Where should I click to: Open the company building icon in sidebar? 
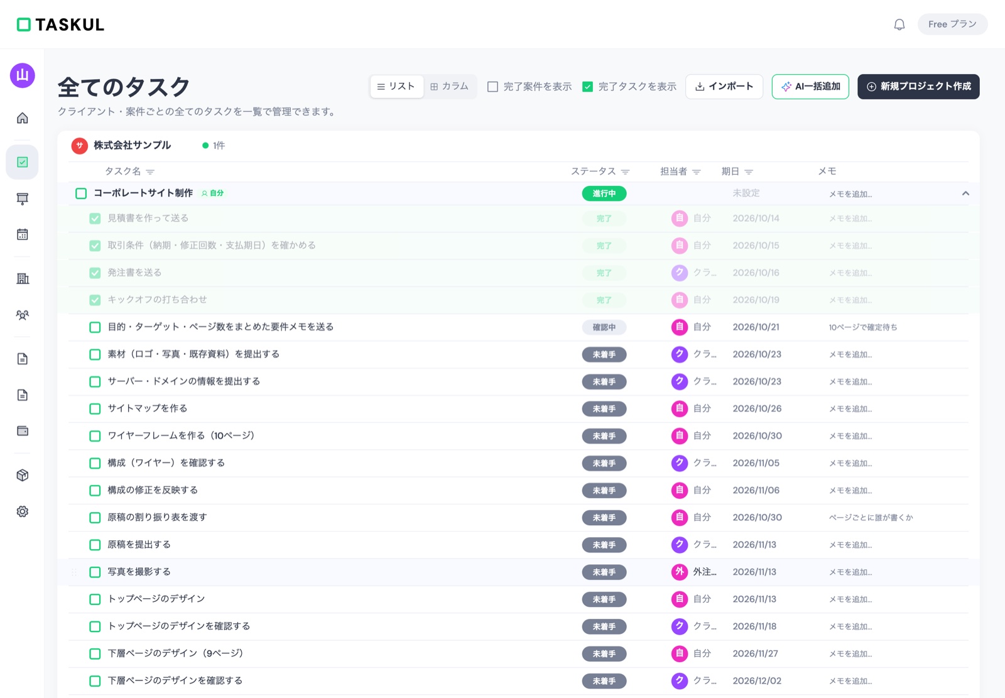pyautogui.click(x=23, y=278)
